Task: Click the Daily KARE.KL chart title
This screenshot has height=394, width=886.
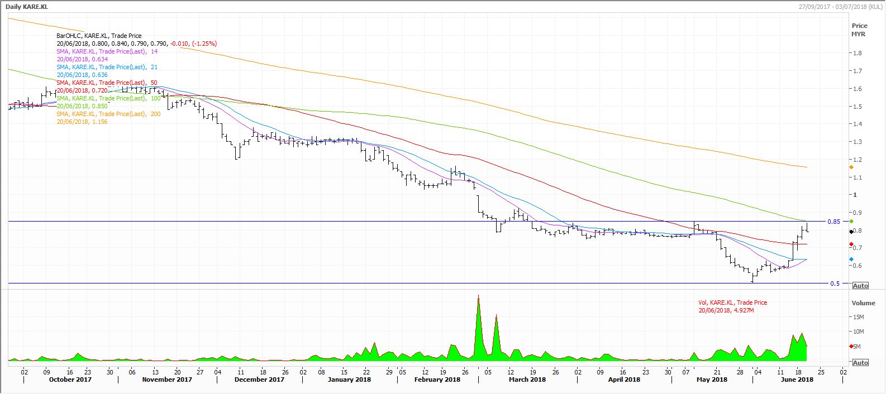Action: [26, 6]
